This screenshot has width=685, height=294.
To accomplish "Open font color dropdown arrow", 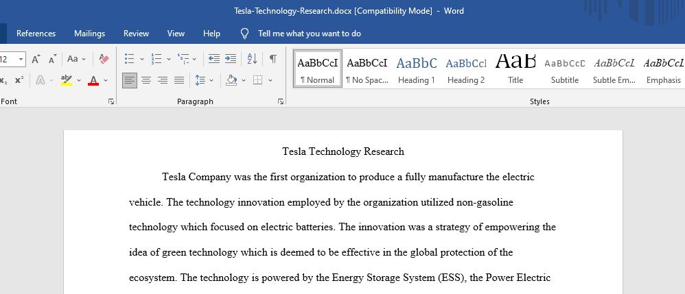I will (x=106, y=80).
